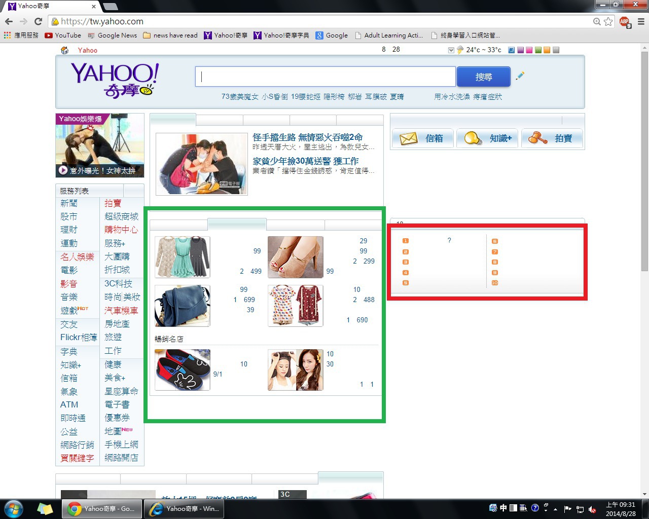Open the Google bookmark
649x519 pixels.
[332, 35]
